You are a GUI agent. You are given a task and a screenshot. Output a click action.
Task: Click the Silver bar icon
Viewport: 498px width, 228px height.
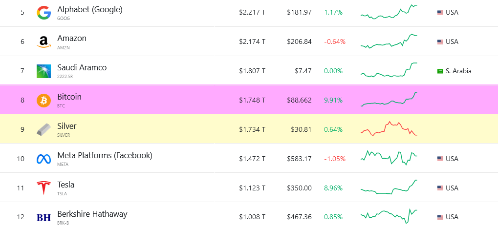[44, 130]
